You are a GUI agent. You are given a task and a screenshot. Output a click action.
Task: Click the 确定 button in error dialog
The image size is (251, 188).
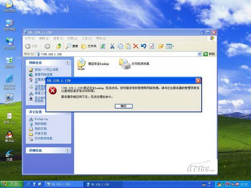point(123,106)
